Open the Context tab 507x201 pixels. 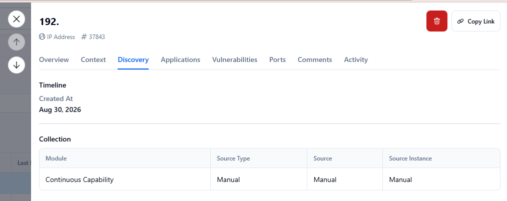pos(93,60)
